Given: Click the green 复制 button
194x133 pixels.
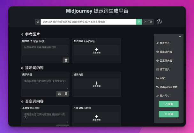Looking at the screenshot, I should [x=169, y=104].
